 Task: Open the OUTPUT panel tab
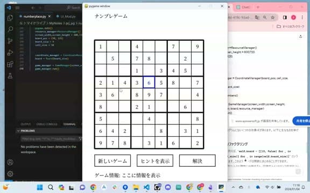[26, 124]
